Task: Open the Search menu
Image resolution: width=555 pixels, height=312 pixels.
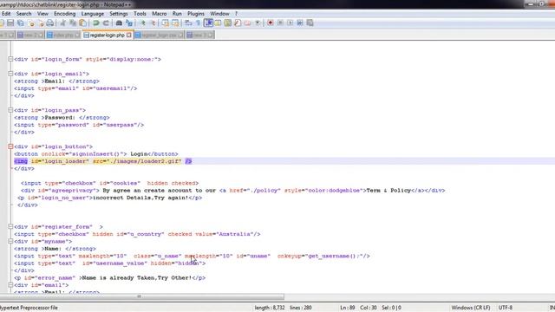Action: [x=23, y=14]
